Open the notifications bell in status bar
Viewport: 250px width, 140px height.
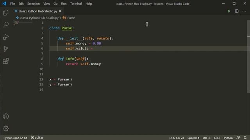[x=245, y=138]
